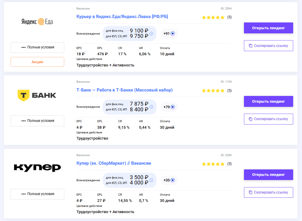Show full conditions for Yandex Eda offer
The height and width of the screenshot is (221, 302).
click(37, 47)
